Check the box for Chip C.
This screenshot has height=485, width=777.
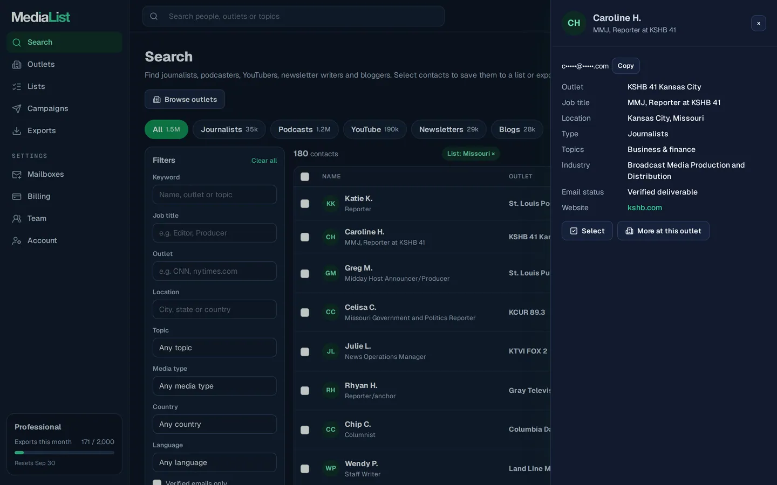(305, 430)
